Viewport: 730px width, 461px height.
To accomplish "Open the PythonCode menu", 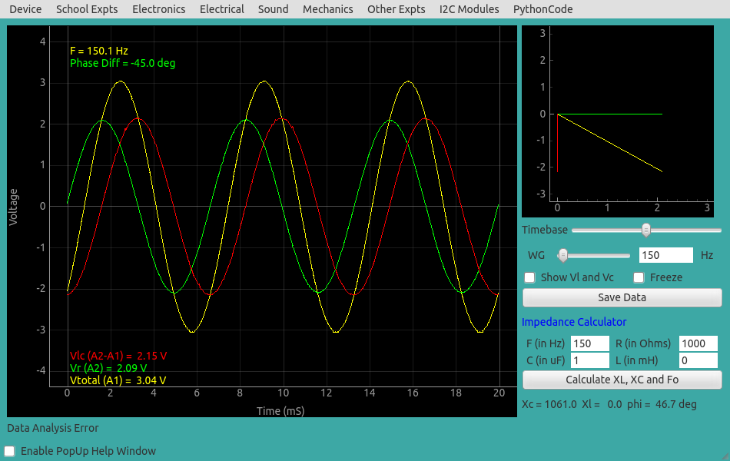I will [x=542, y=9].
